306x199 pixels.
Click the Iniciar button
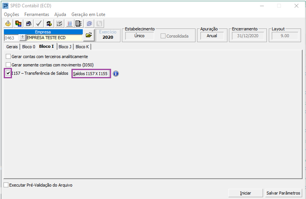click(x=245, y=193)
